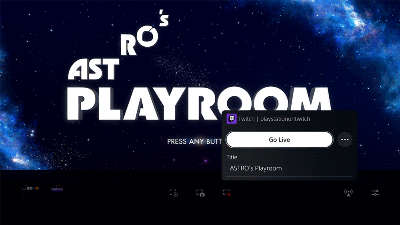This screenshot has width=400, height=225.
Task: Select the save recent gameplay icon
Action: pos(174,193)
